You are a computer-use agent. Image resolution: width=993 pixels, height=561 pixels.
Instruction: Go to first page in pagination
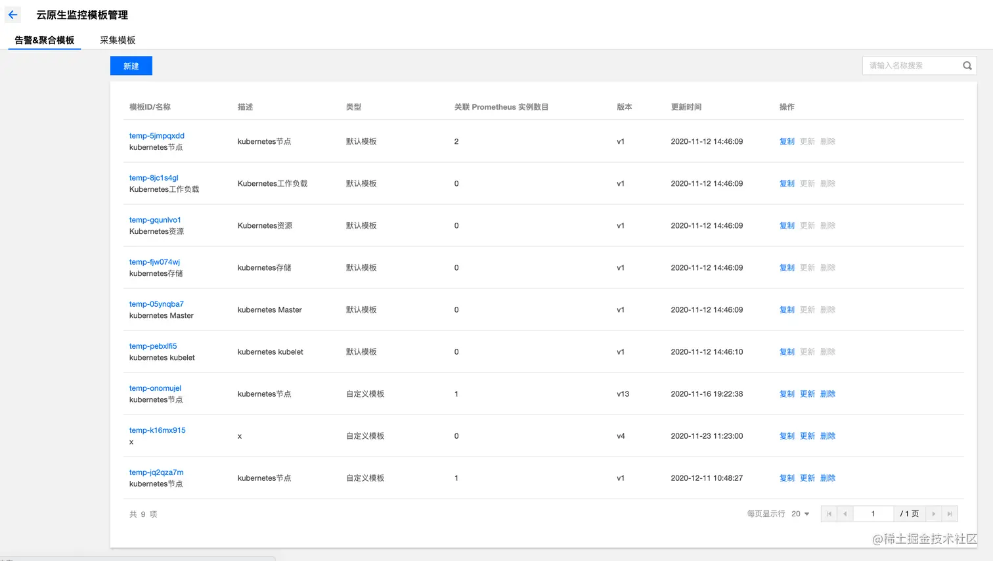[829, 514]
